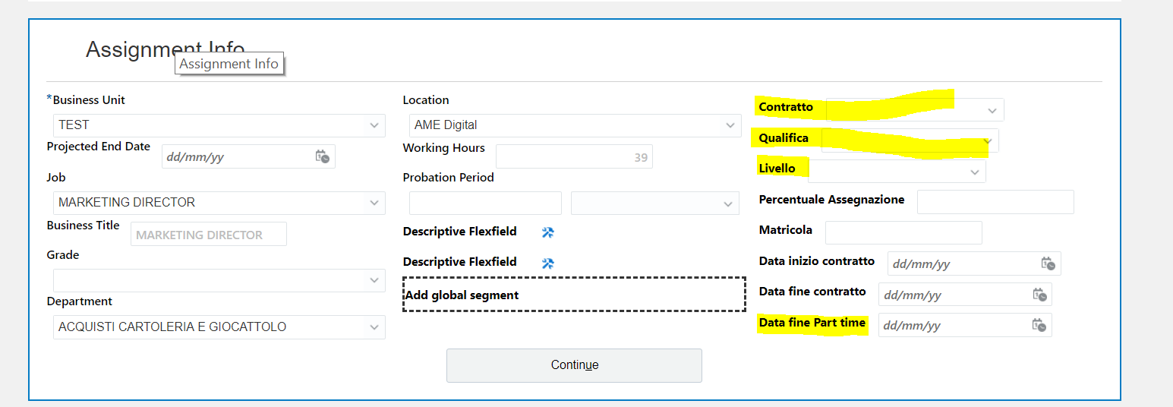Click the Business Title input field
The image size is (1173, 407).
click(209, 235)
